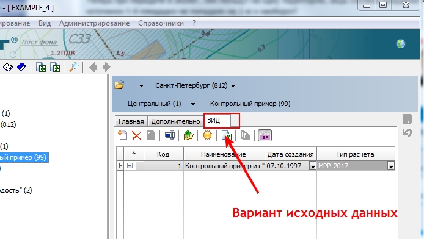424x239 pixels.
Task: Expand the Центральный (1) dropdown arrow
Action: click(193, 104)
